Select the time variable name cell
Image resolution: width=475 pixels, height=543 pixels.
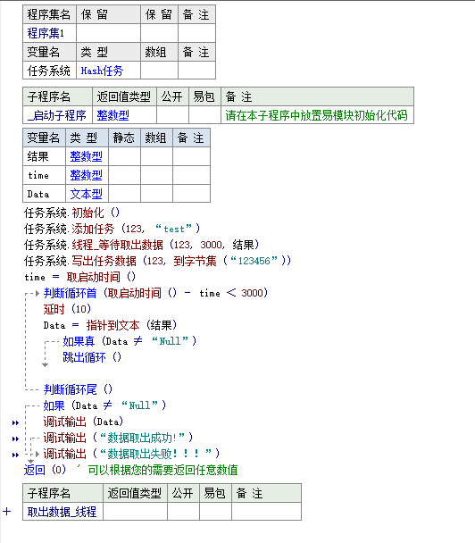[x=45, y=175]
